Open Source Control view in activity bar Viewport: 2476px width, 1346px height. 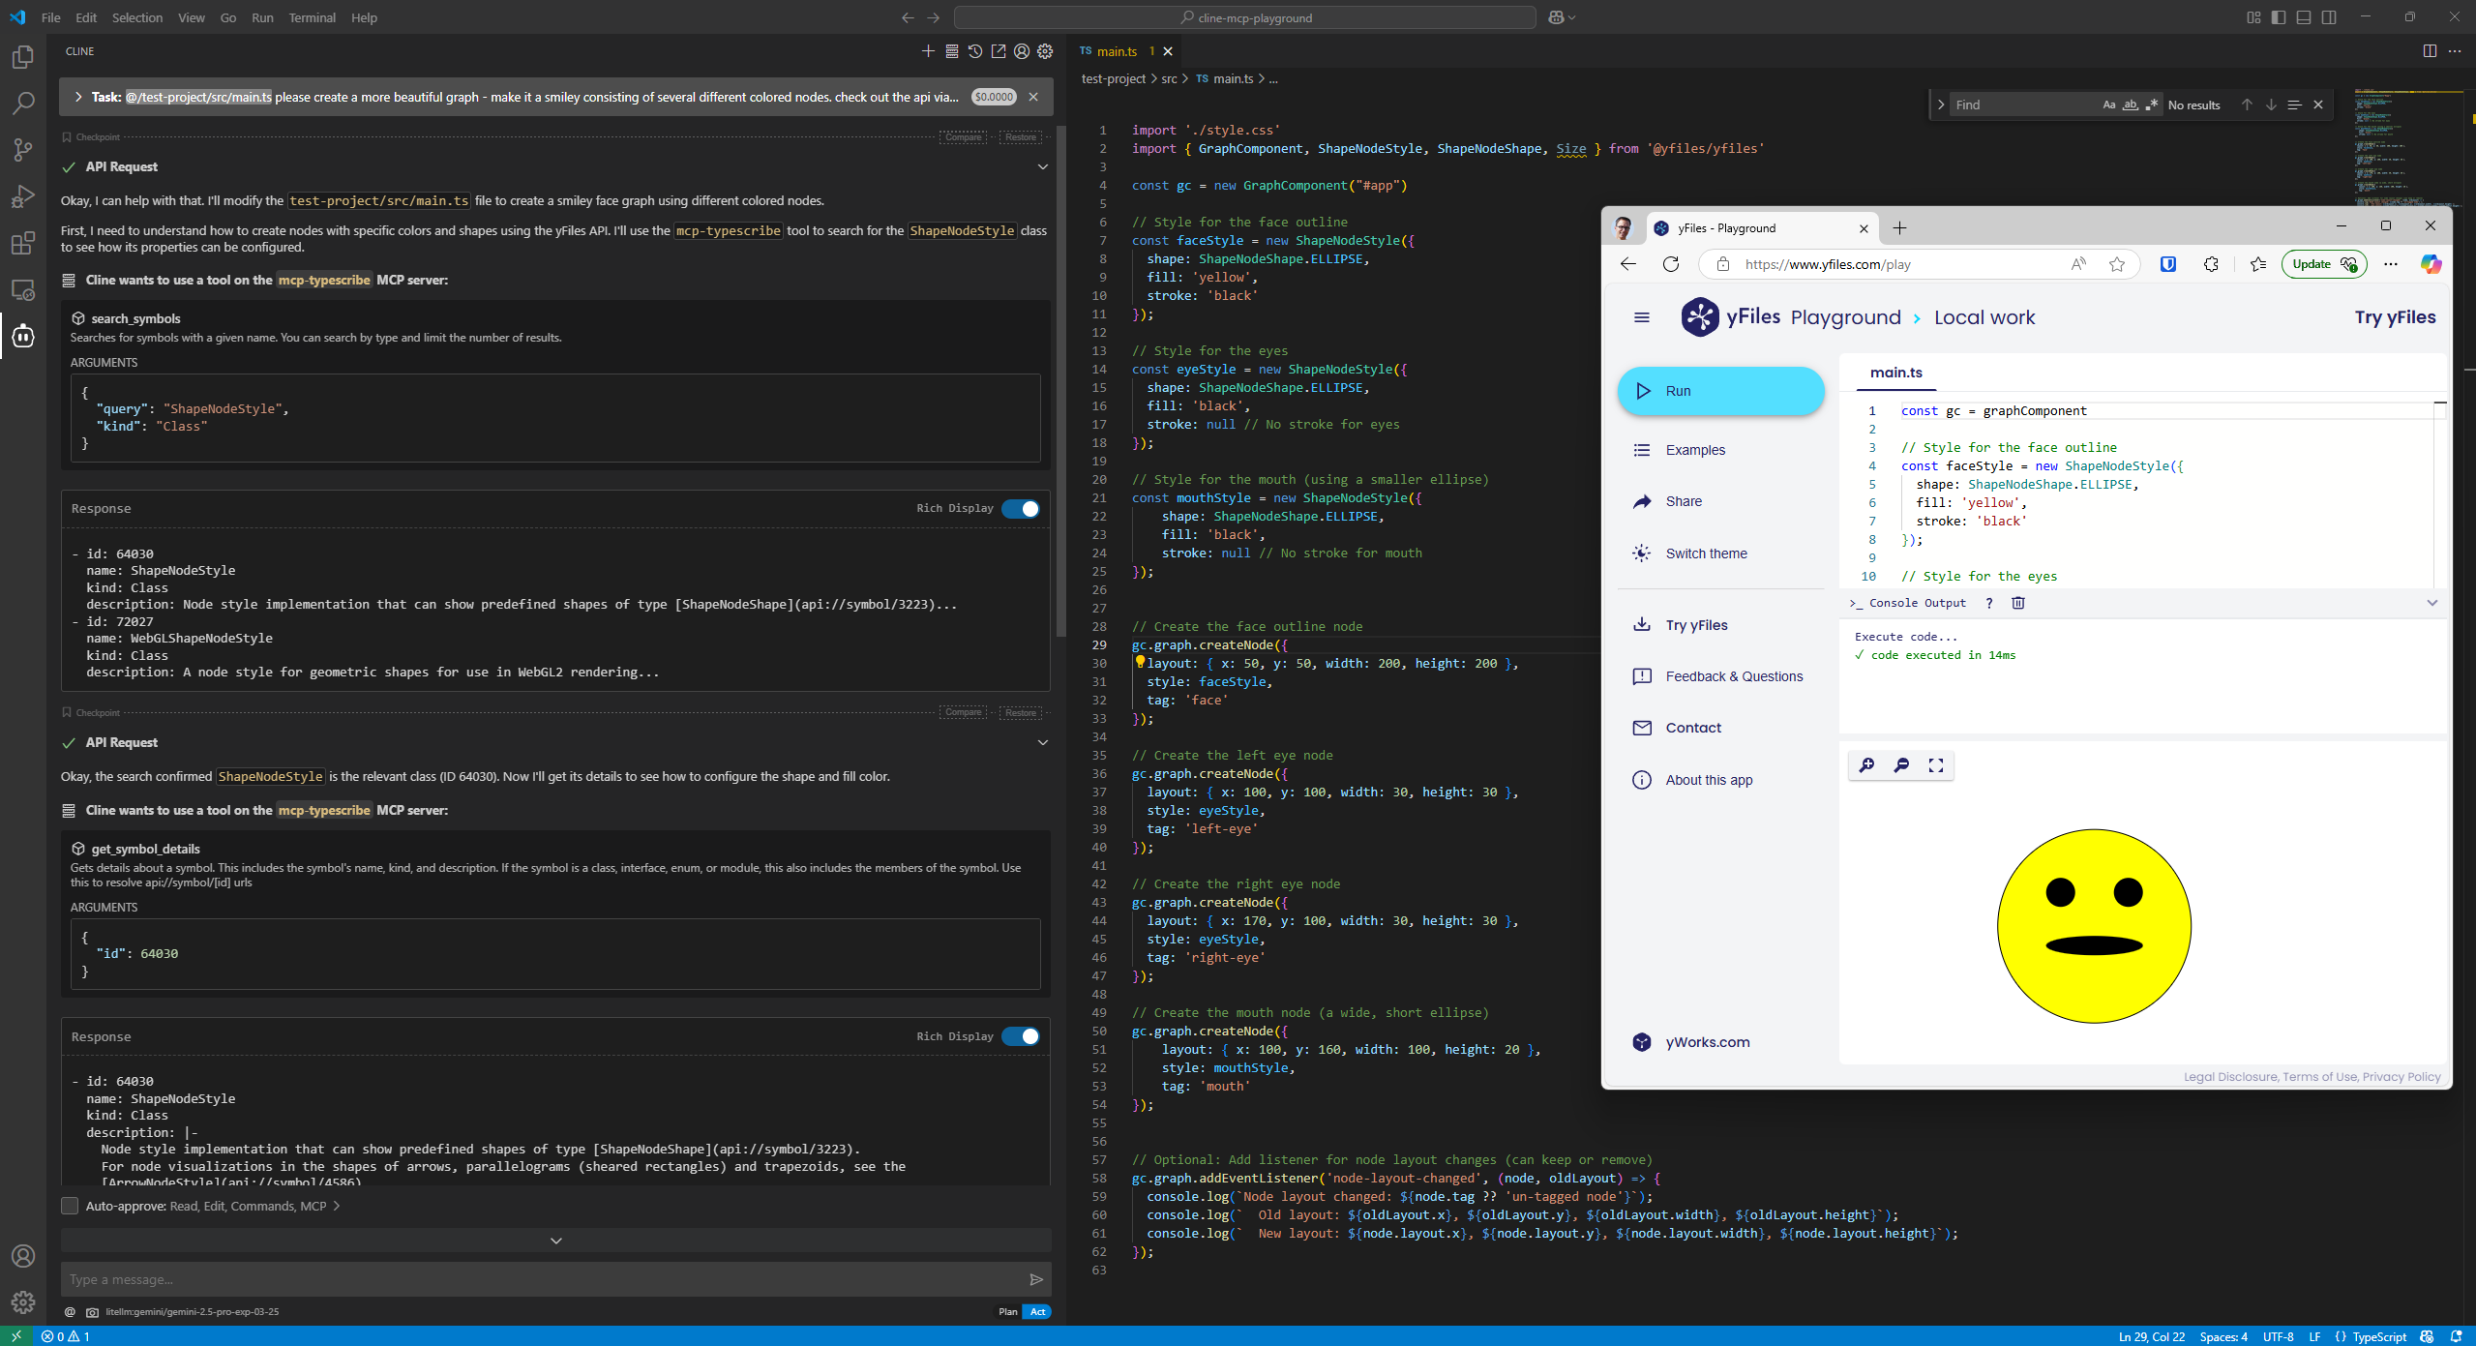[23, 149]
